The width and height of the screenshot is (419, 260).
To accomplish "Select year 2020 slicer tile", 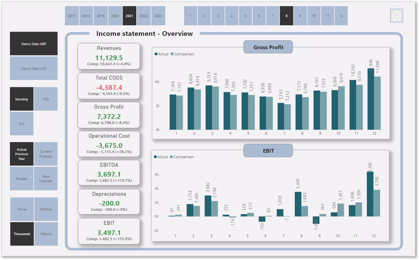I will coord(115,16).
